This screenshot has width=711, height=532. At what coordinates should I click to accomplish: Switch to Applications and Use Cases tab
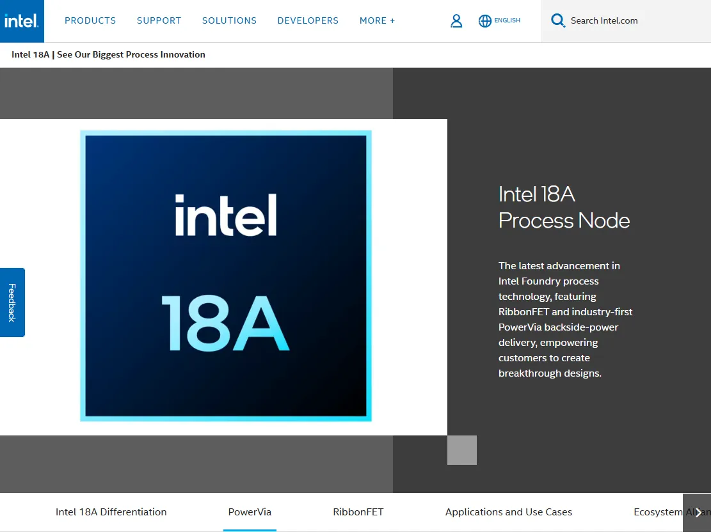(x=509, y=512)
